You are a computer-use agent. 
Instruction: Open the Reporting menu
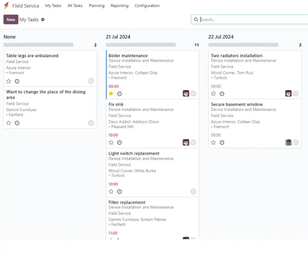point(120,6)
